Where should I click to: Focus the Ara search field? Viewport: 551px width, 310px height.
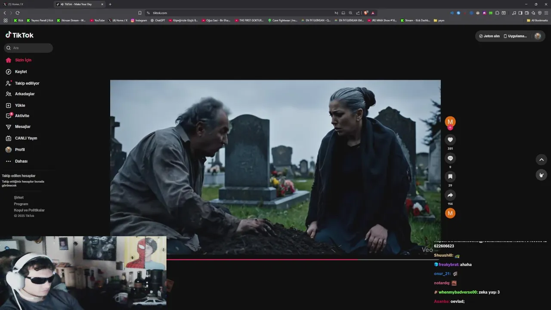(x=28, y=48)
